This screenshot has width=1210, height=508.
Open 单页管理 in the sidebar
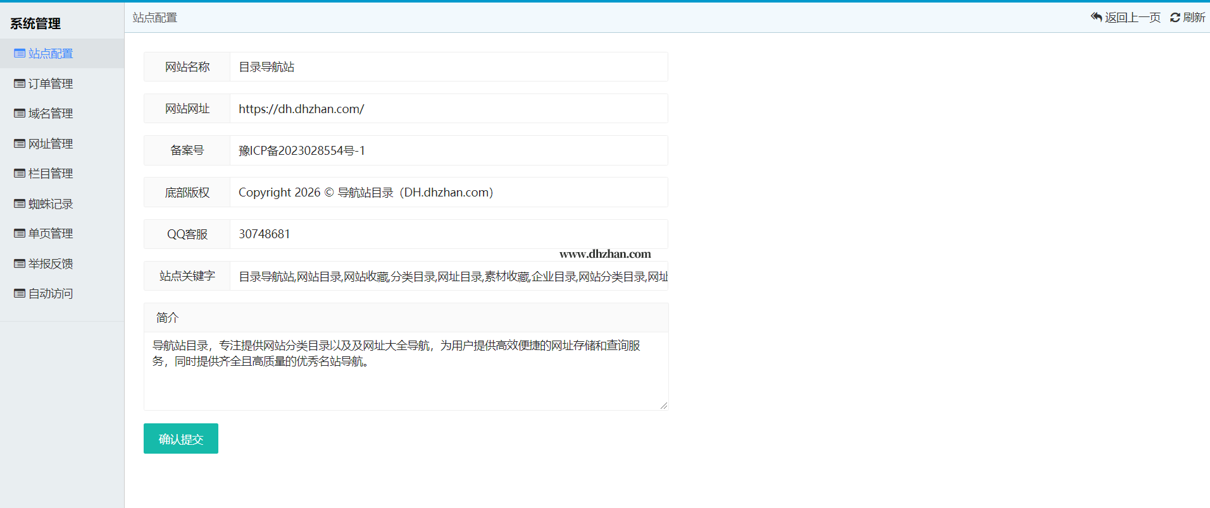50,234
